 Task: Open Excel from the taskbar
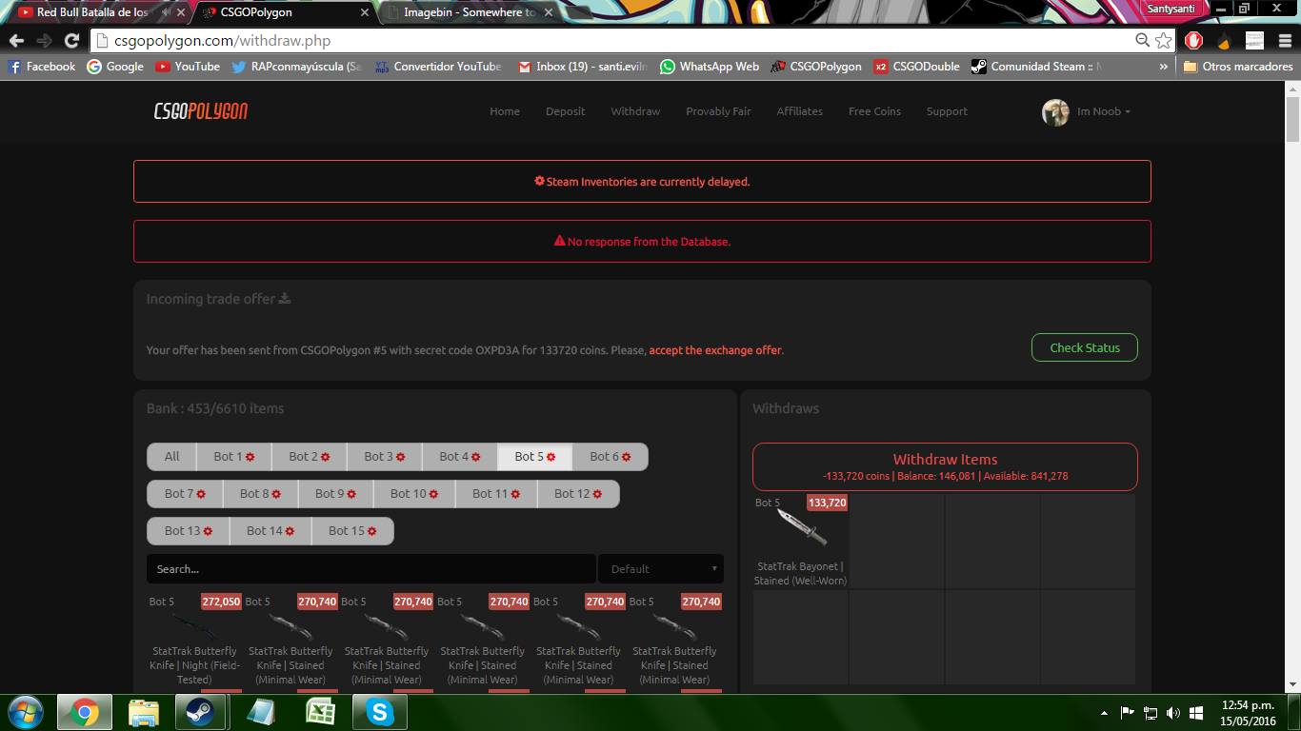[x=321, y=712]
